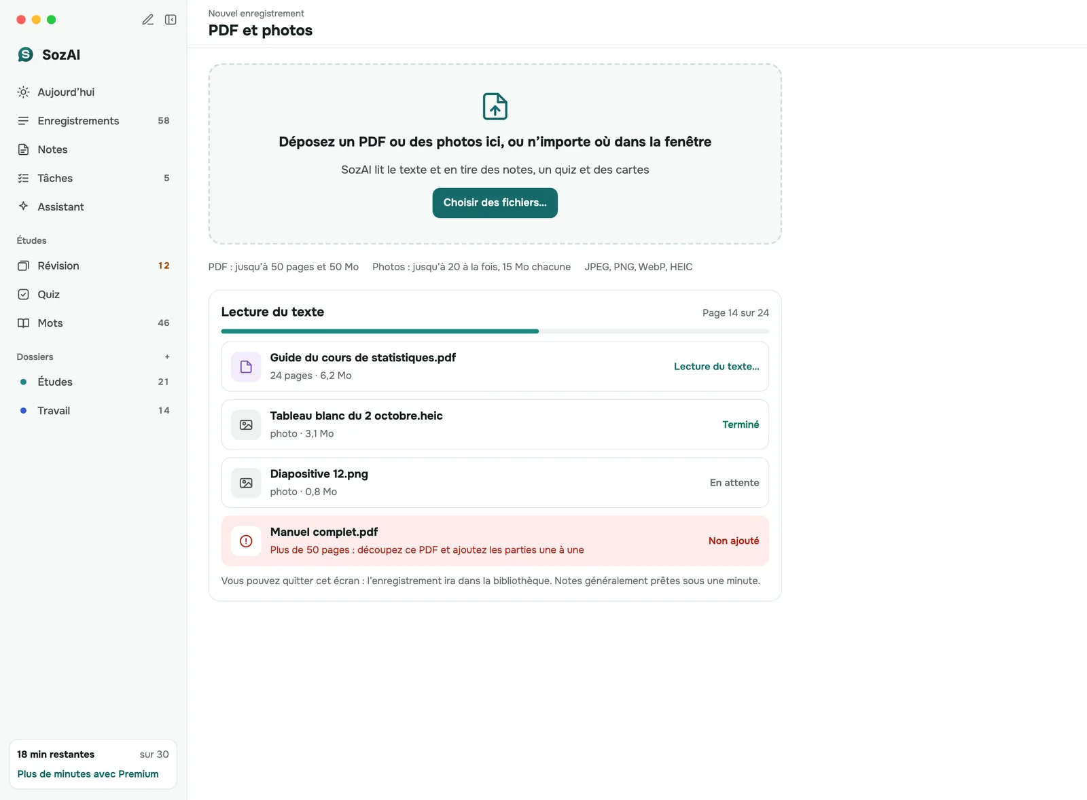This screenshot has width=1087, height=800.
Task: Click the check-square icon beside Quiz
Action: 23,294
